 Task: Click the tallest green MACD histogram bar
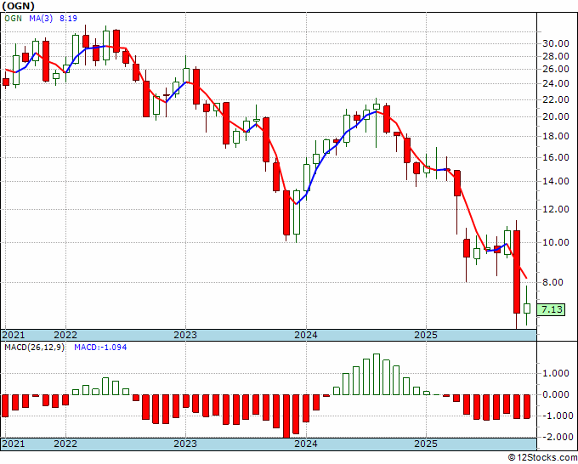[377, 375]
